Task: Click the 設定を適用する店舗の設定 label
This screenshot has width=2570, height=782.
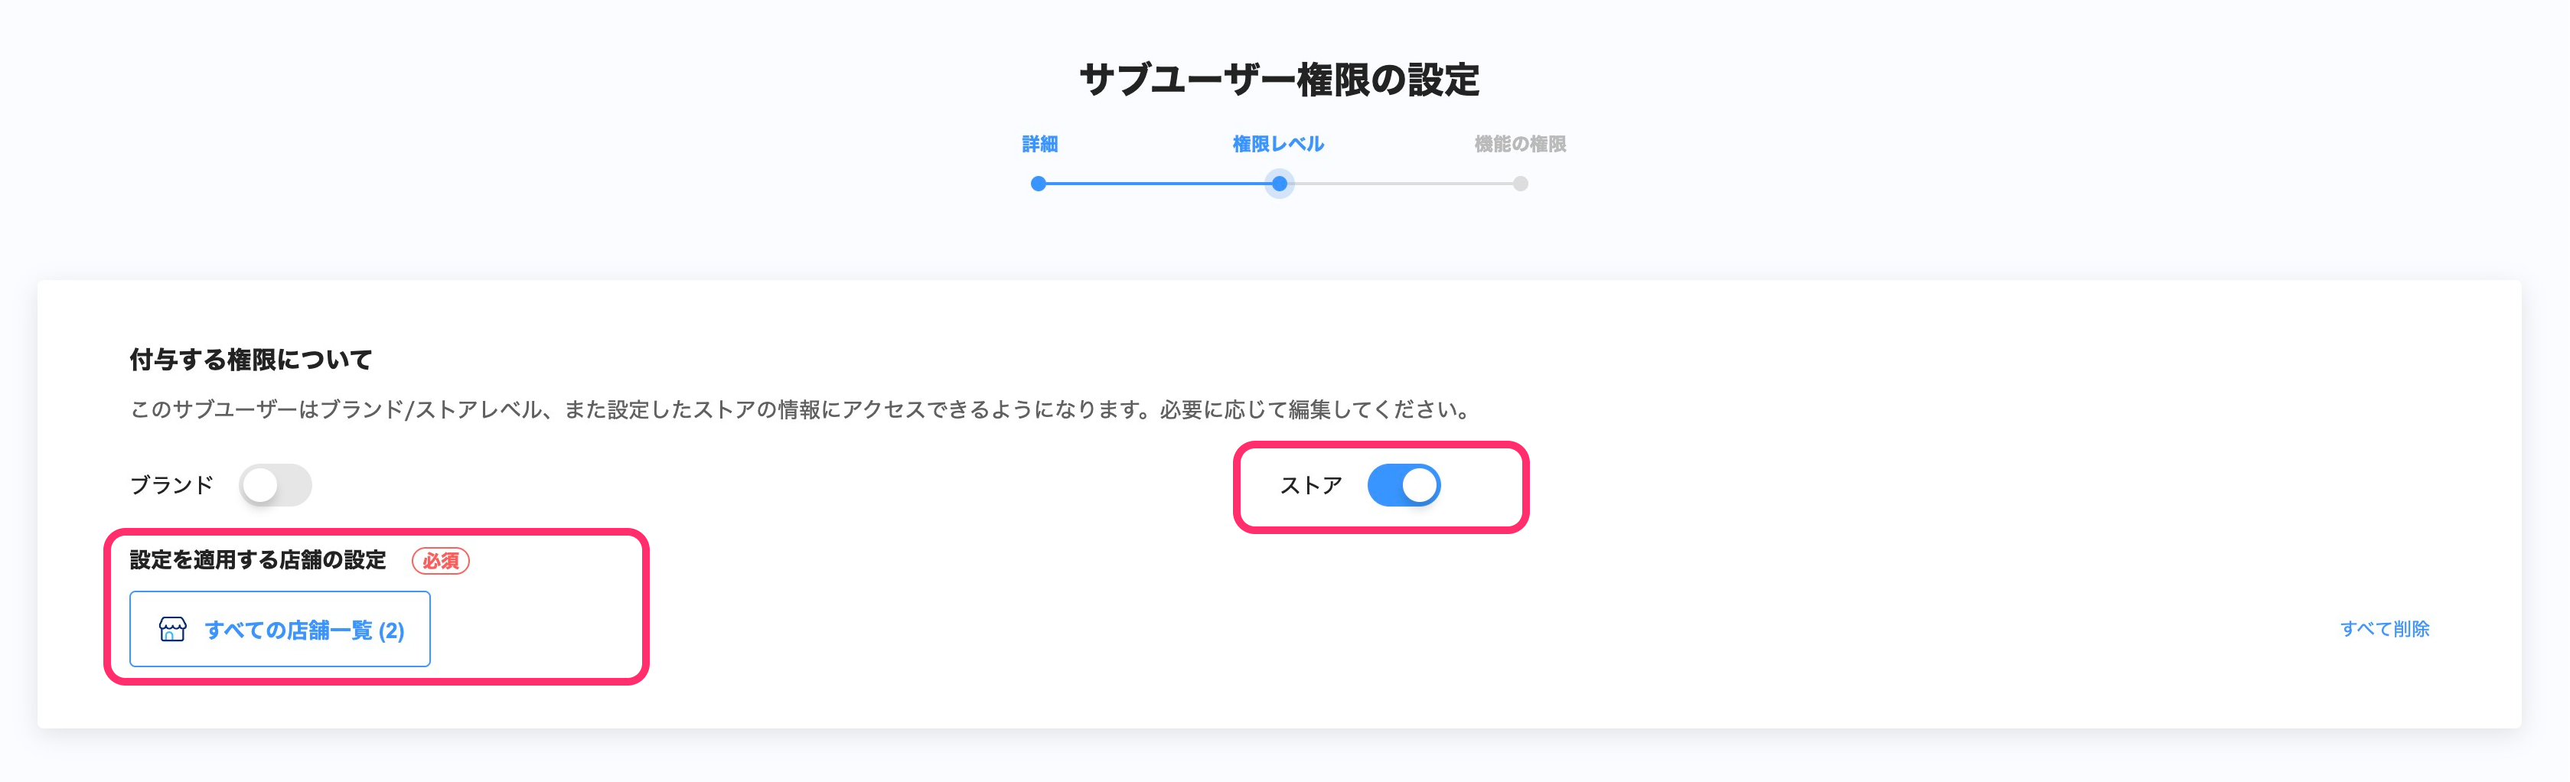Action: tap(257, 561)
